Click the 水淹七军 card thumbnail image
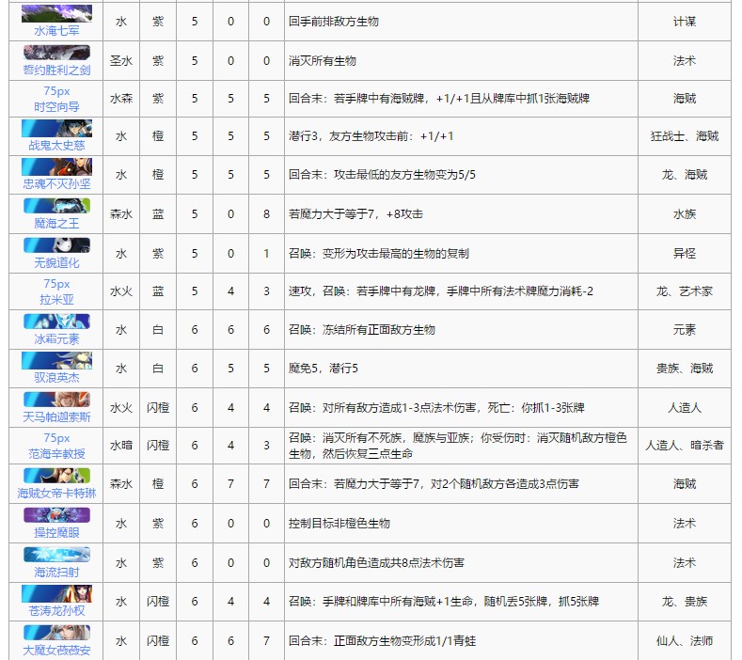 [x=56, y=13]
